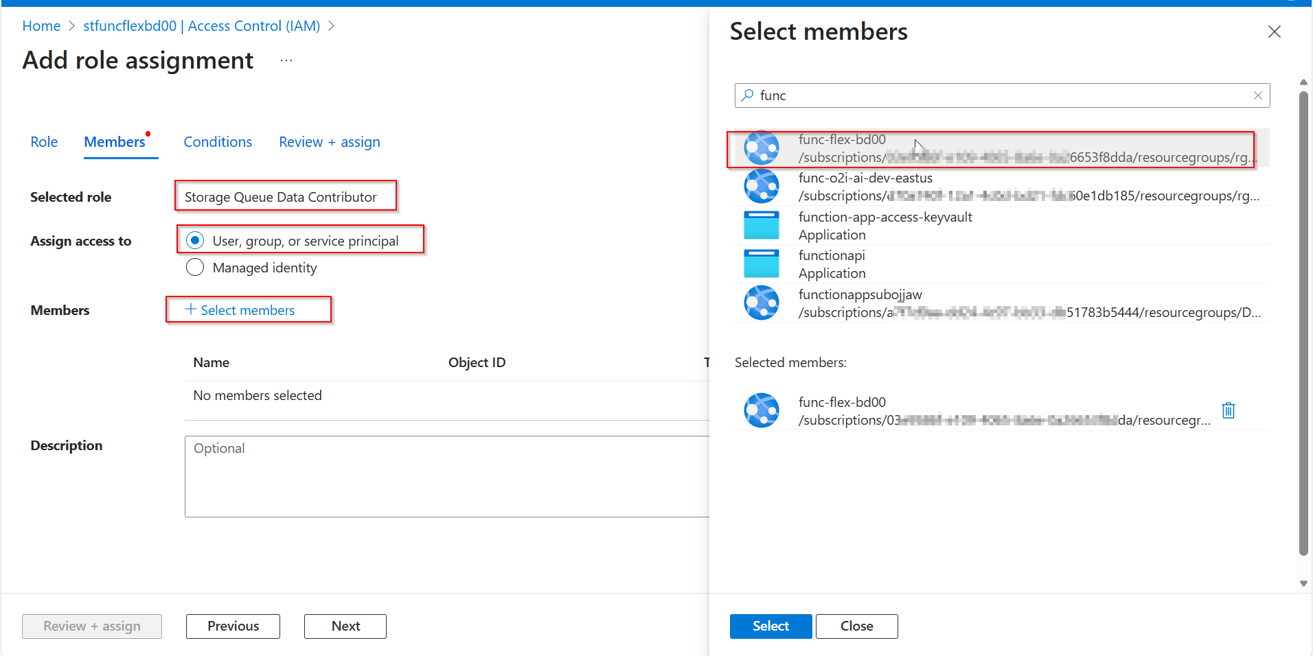Click the Review + assign bottom button

(x=92, y=626)
